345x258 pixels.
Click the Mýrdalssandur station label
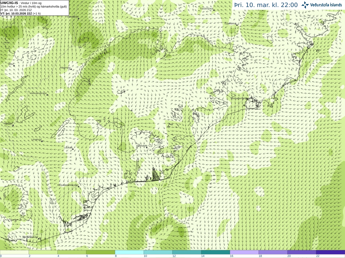point(30,237)
